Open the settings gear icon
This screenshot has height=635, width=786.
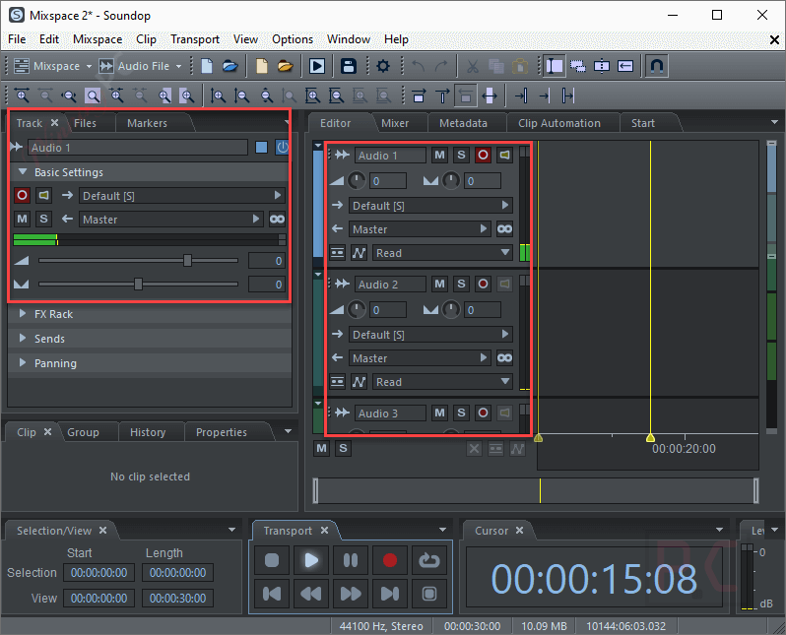point(383,66)
